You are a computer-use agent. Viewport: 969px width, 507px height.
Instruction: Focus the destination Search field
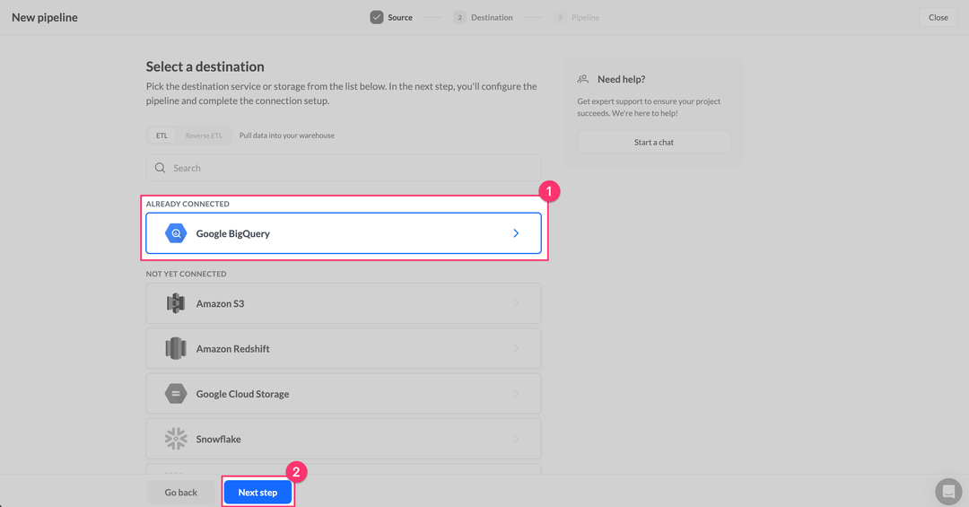[x=344, y=168]
